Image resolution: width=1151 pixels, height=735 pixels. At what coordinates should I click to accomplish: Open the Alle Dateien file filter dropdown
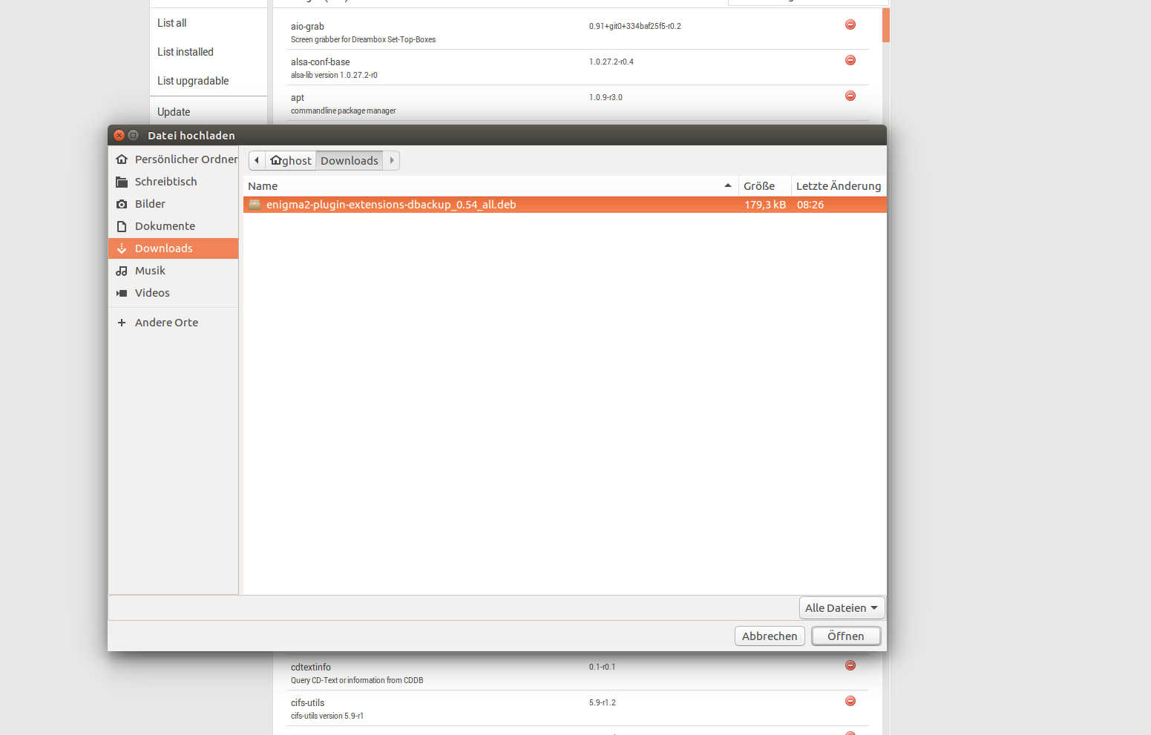pyautogui.click(x=842, y=608)
